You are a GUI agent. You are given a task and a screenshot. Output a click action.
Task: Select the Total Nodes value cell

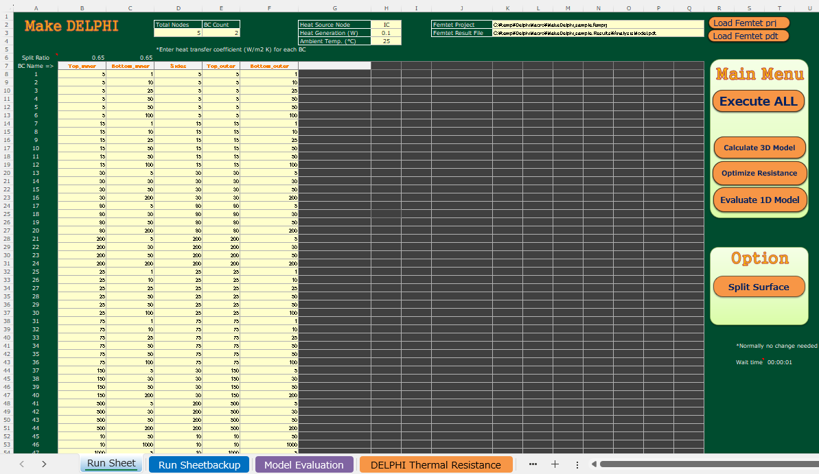coord(178,33)
